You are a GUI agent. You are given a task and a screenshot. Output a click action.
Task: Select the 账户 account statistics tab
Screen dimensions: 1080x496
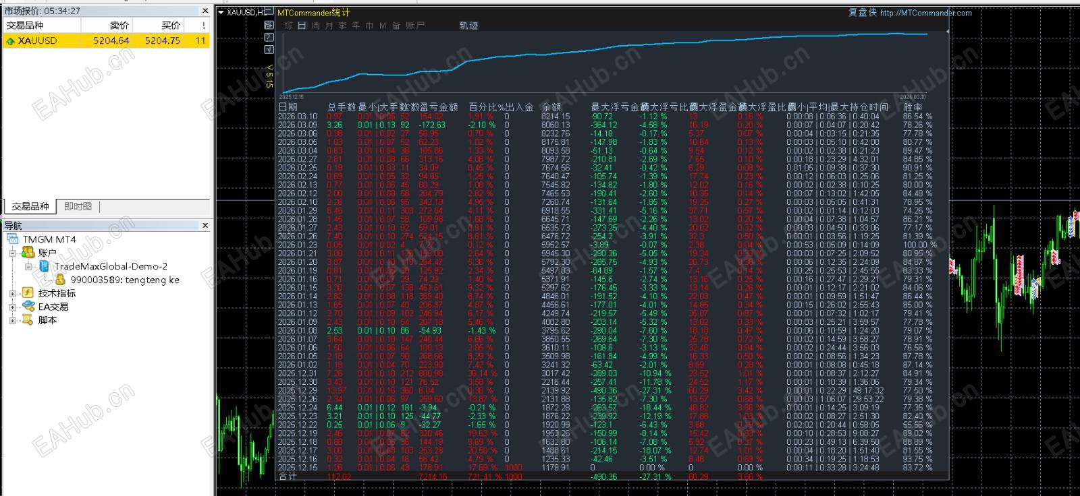[x=415, y=26]
